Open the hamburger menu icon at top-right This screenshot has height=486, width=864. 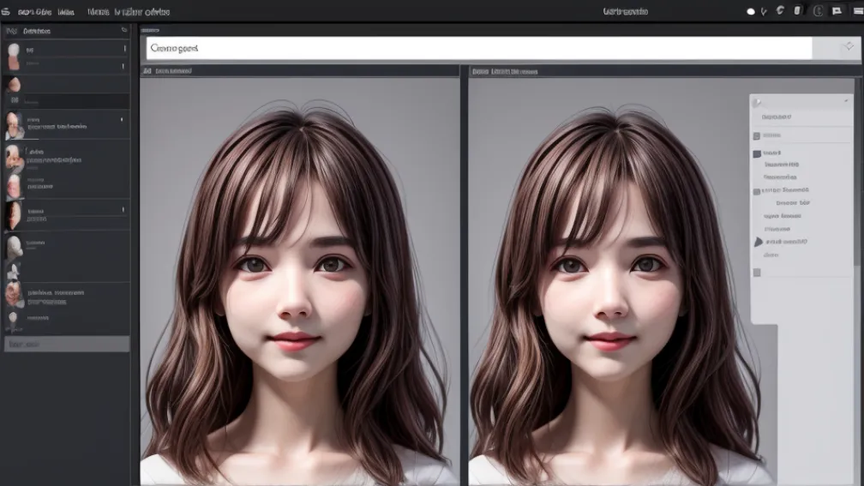point(859,11)
